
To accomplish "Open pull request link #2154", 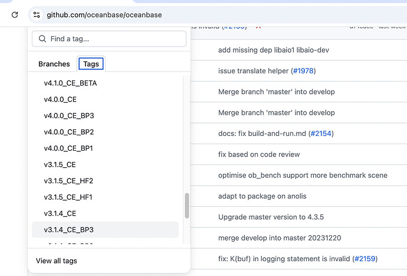I will (321, 134).
